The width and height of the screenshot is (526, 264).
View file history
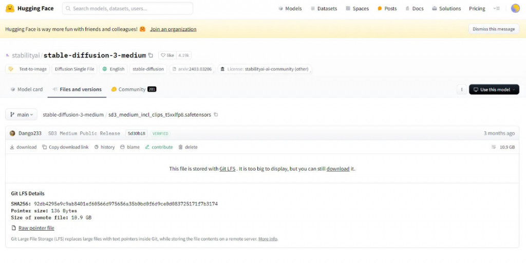(x=104, y=147)
